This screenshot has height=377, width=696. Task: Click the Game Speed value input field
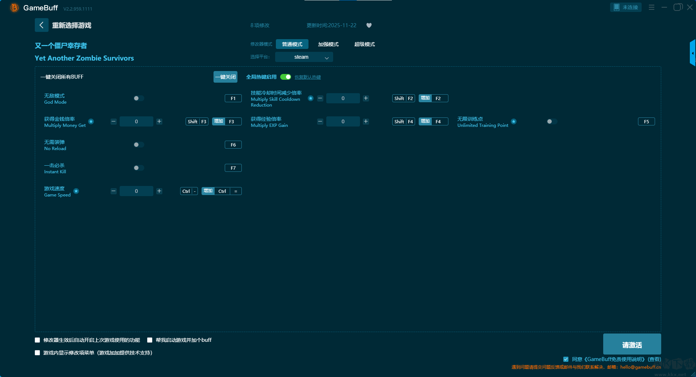tap(136, 191)
